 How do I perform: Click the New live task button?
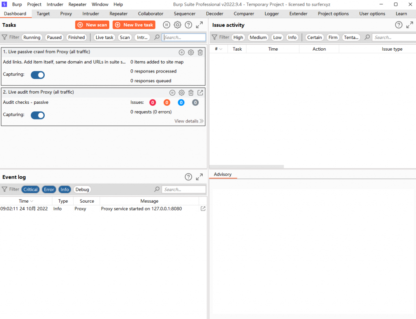134,25
